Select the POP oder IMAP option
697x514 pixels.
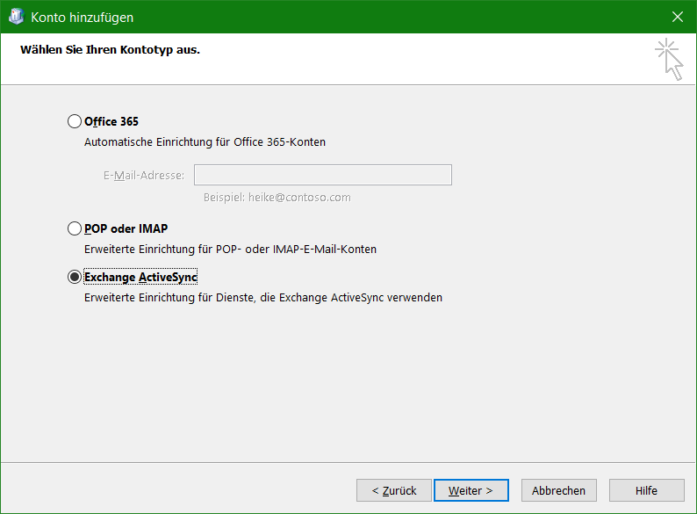tap(75, 228)
